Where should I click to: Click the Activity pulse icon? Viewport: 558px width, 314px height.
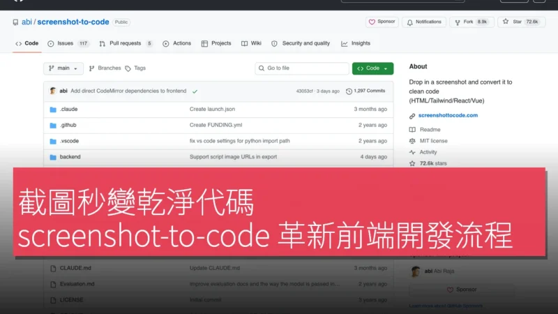pyautogui.click(x=412, y=152)
